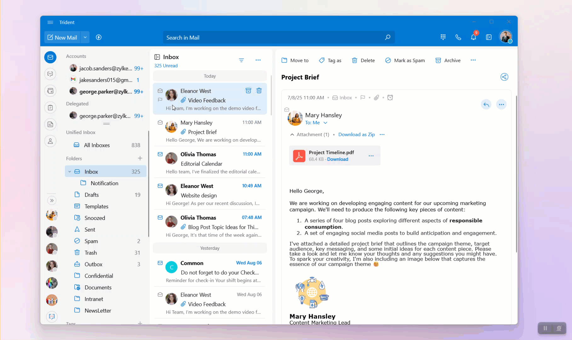572x340 pixels.
Task: Open more options in the email action toolbar
Action: tap(473, 60)
